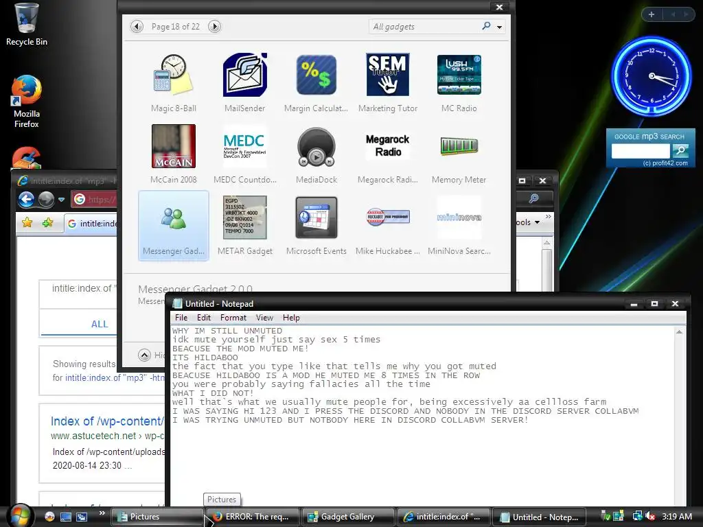Click the 3:19 AM taskbar clock

676,516
